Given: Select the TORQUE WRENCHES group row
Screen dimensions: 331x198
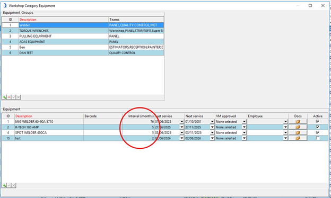Looking at the screenshot, I should [83, 31].
